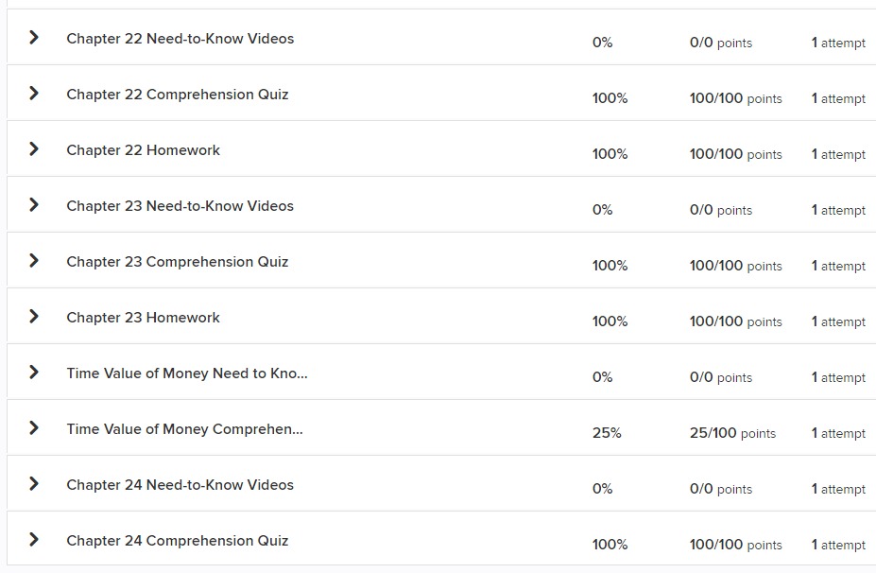Click Chapter 24 Need-to-Know Videos attempt count
Image resolution: width=876 pixels, height=573 pixels.
pos(838,489)
